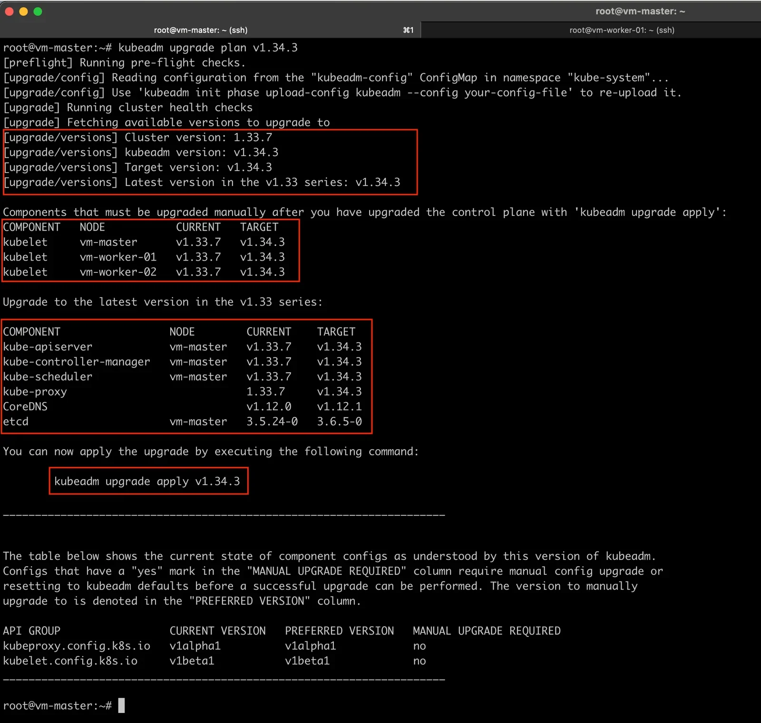Click the CoreDNS target version v1.12.1

[x=339, y=406]
